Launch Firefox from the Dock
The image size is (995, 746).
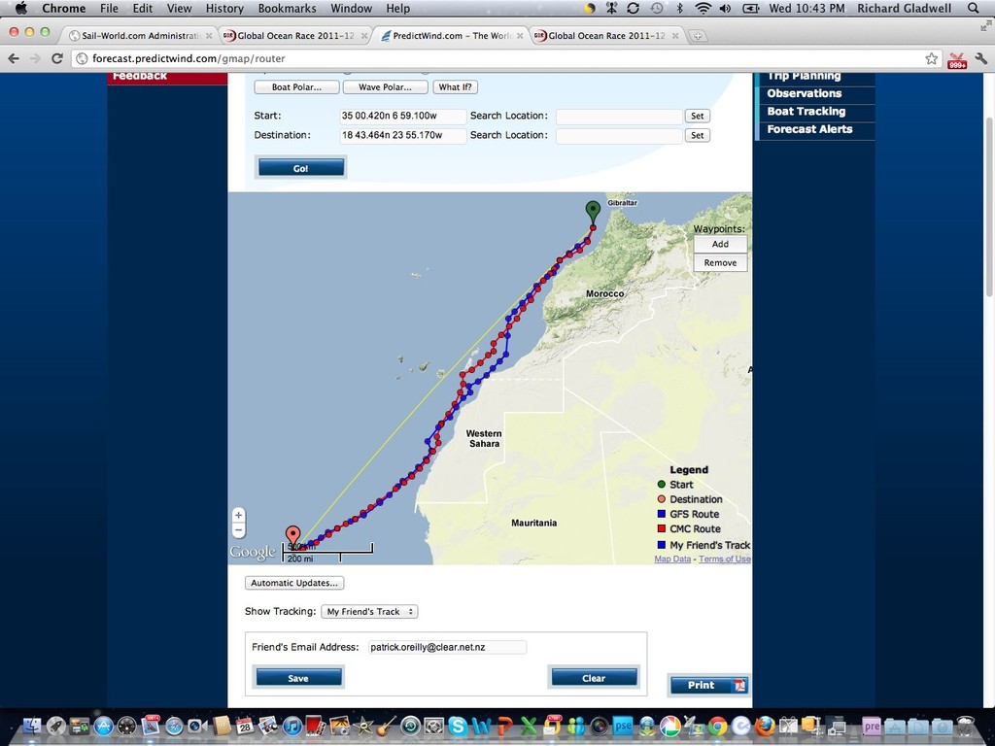(765, 725)
